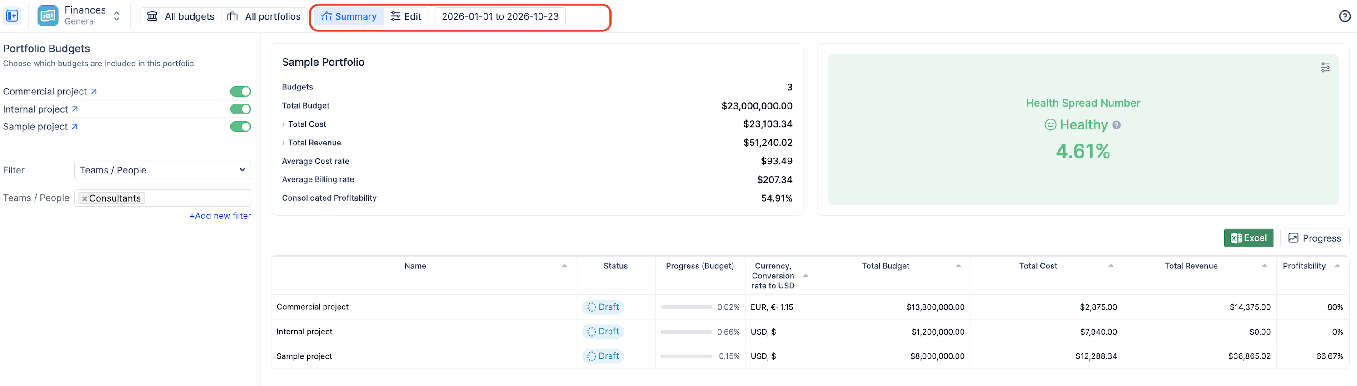Click Commercial project budget progress bar
This screenshot has height=386, width=1357.
686,307
